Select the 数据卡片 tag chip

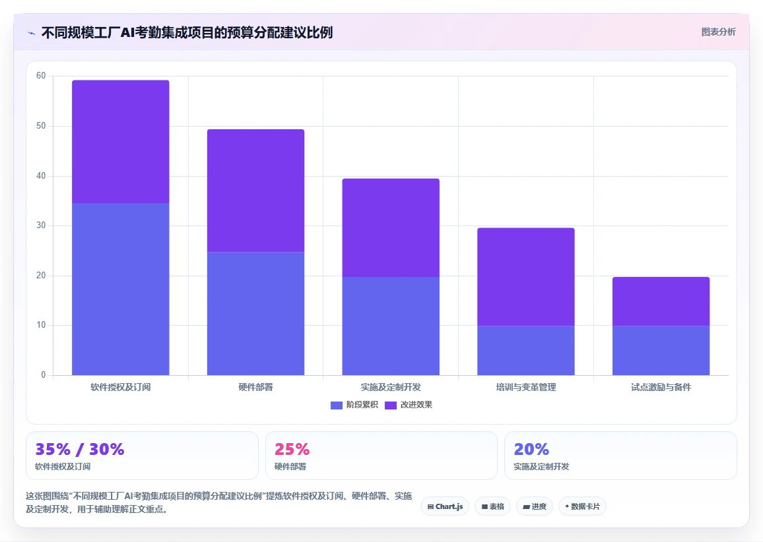click(x=582, y=506)
